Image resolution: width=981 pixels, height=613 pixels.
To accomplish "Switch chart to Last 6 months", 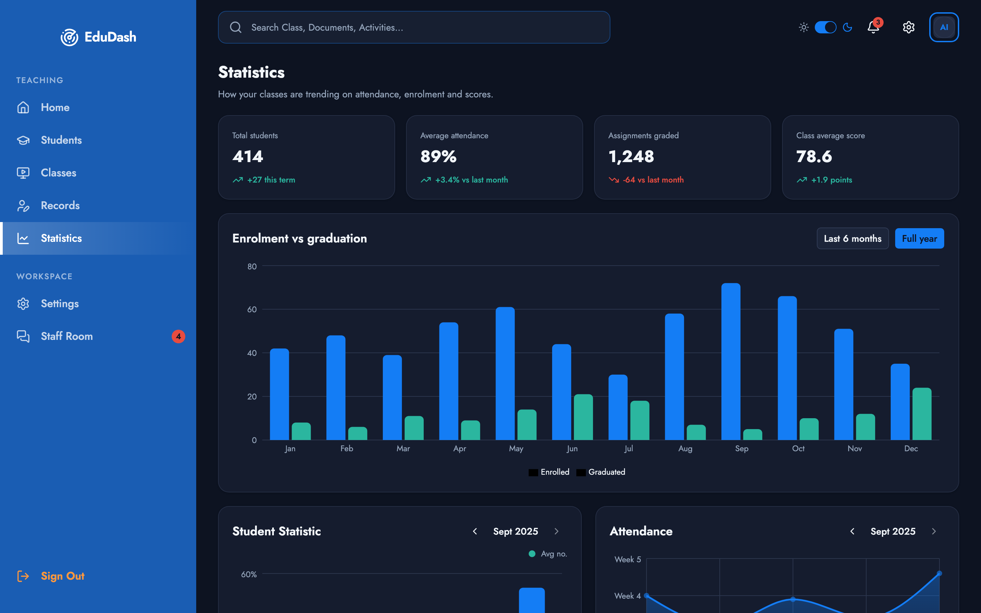I will click(853, 238).
